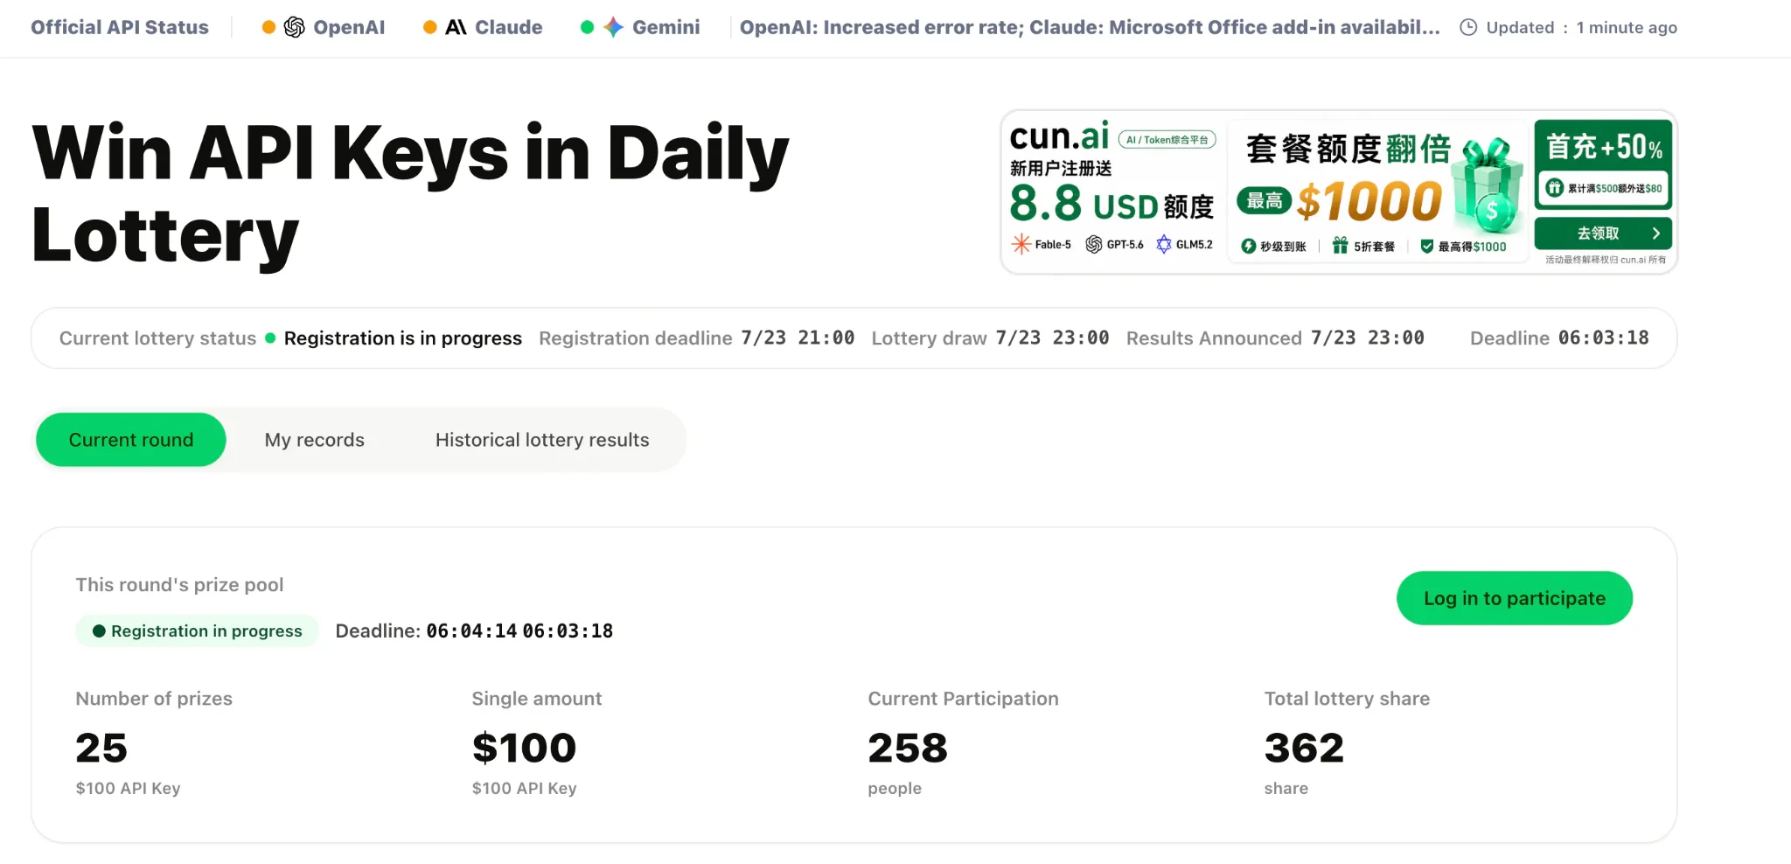This screenshot has width=1791, height=864.
Task: Click the green status dot beside Gemini
Action: click(x=587, y=27)
